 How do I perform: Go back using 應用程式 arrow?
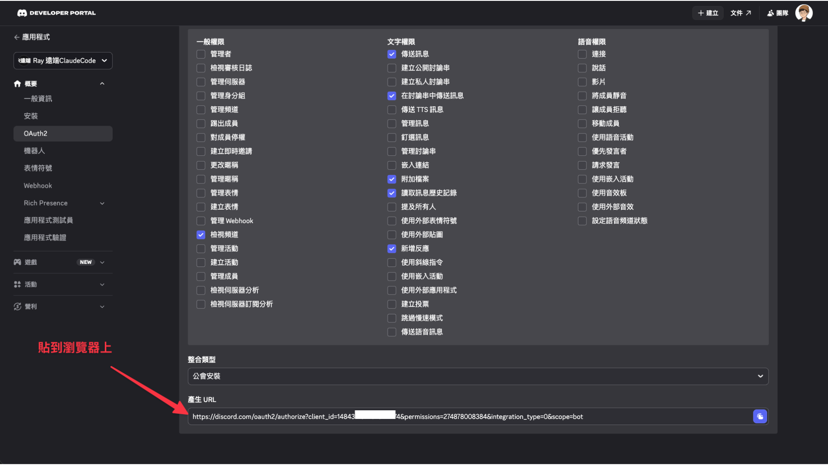tap(17, 37)
